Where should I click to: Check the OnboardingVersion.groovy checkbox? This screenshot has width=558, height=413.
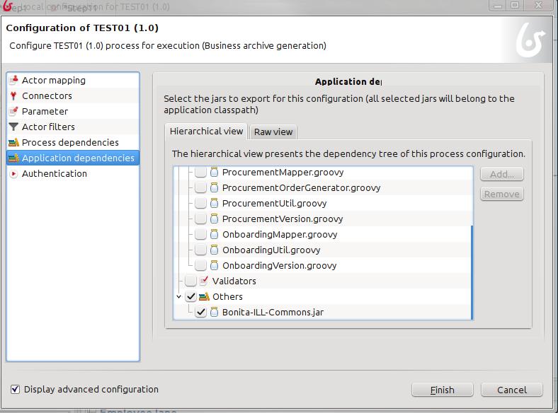[200, 265]
